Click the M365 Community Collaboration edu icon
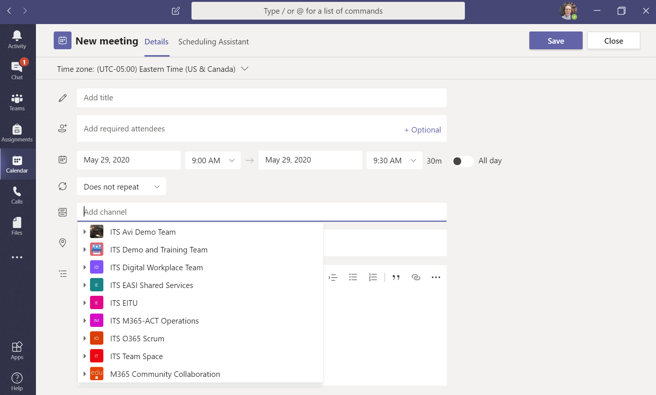Screen dimensions: 656x395 click(x=97, y=374)
